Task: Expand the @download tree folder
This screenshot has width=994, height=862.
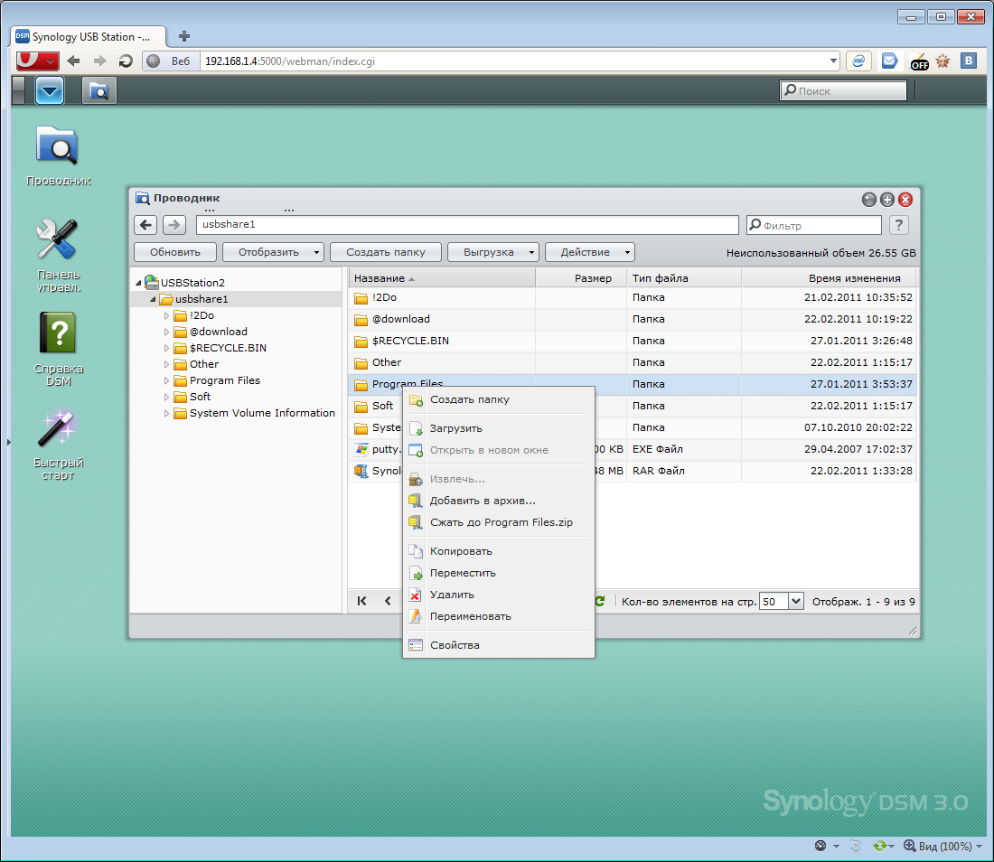Action: coord(167,332)
